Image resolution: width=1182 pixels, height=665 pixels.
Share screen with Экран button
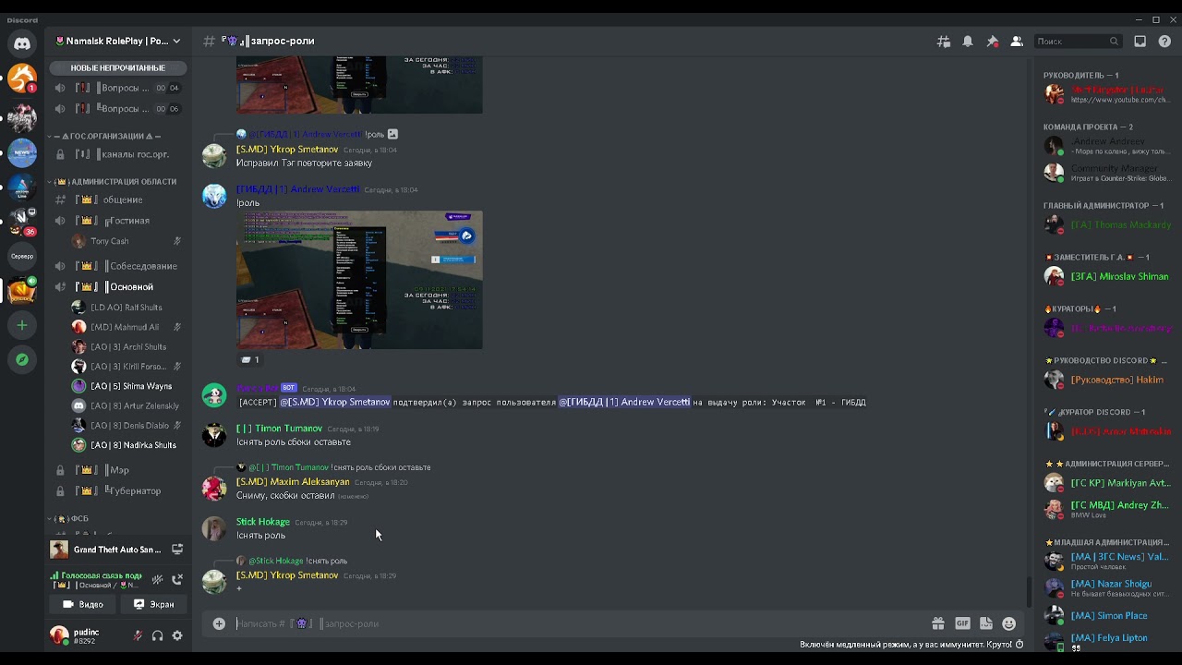pos(153,604)
